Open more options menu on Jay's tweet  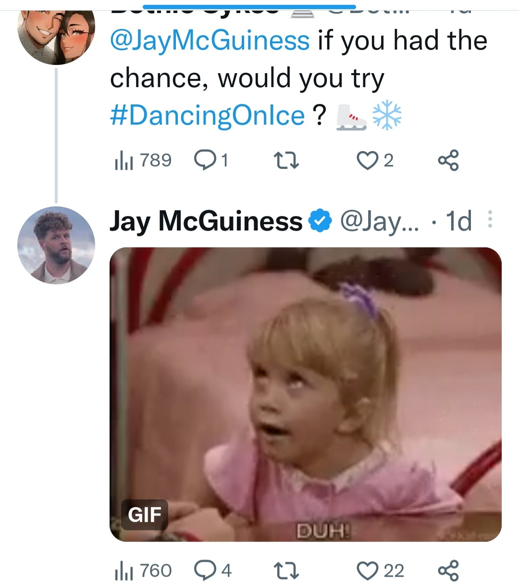point(490,219)
